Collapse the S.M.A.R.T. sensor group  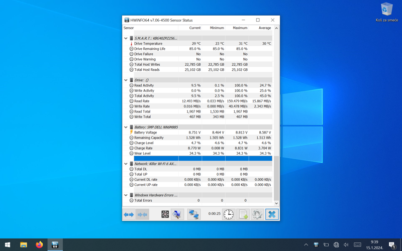click(126, 38)
